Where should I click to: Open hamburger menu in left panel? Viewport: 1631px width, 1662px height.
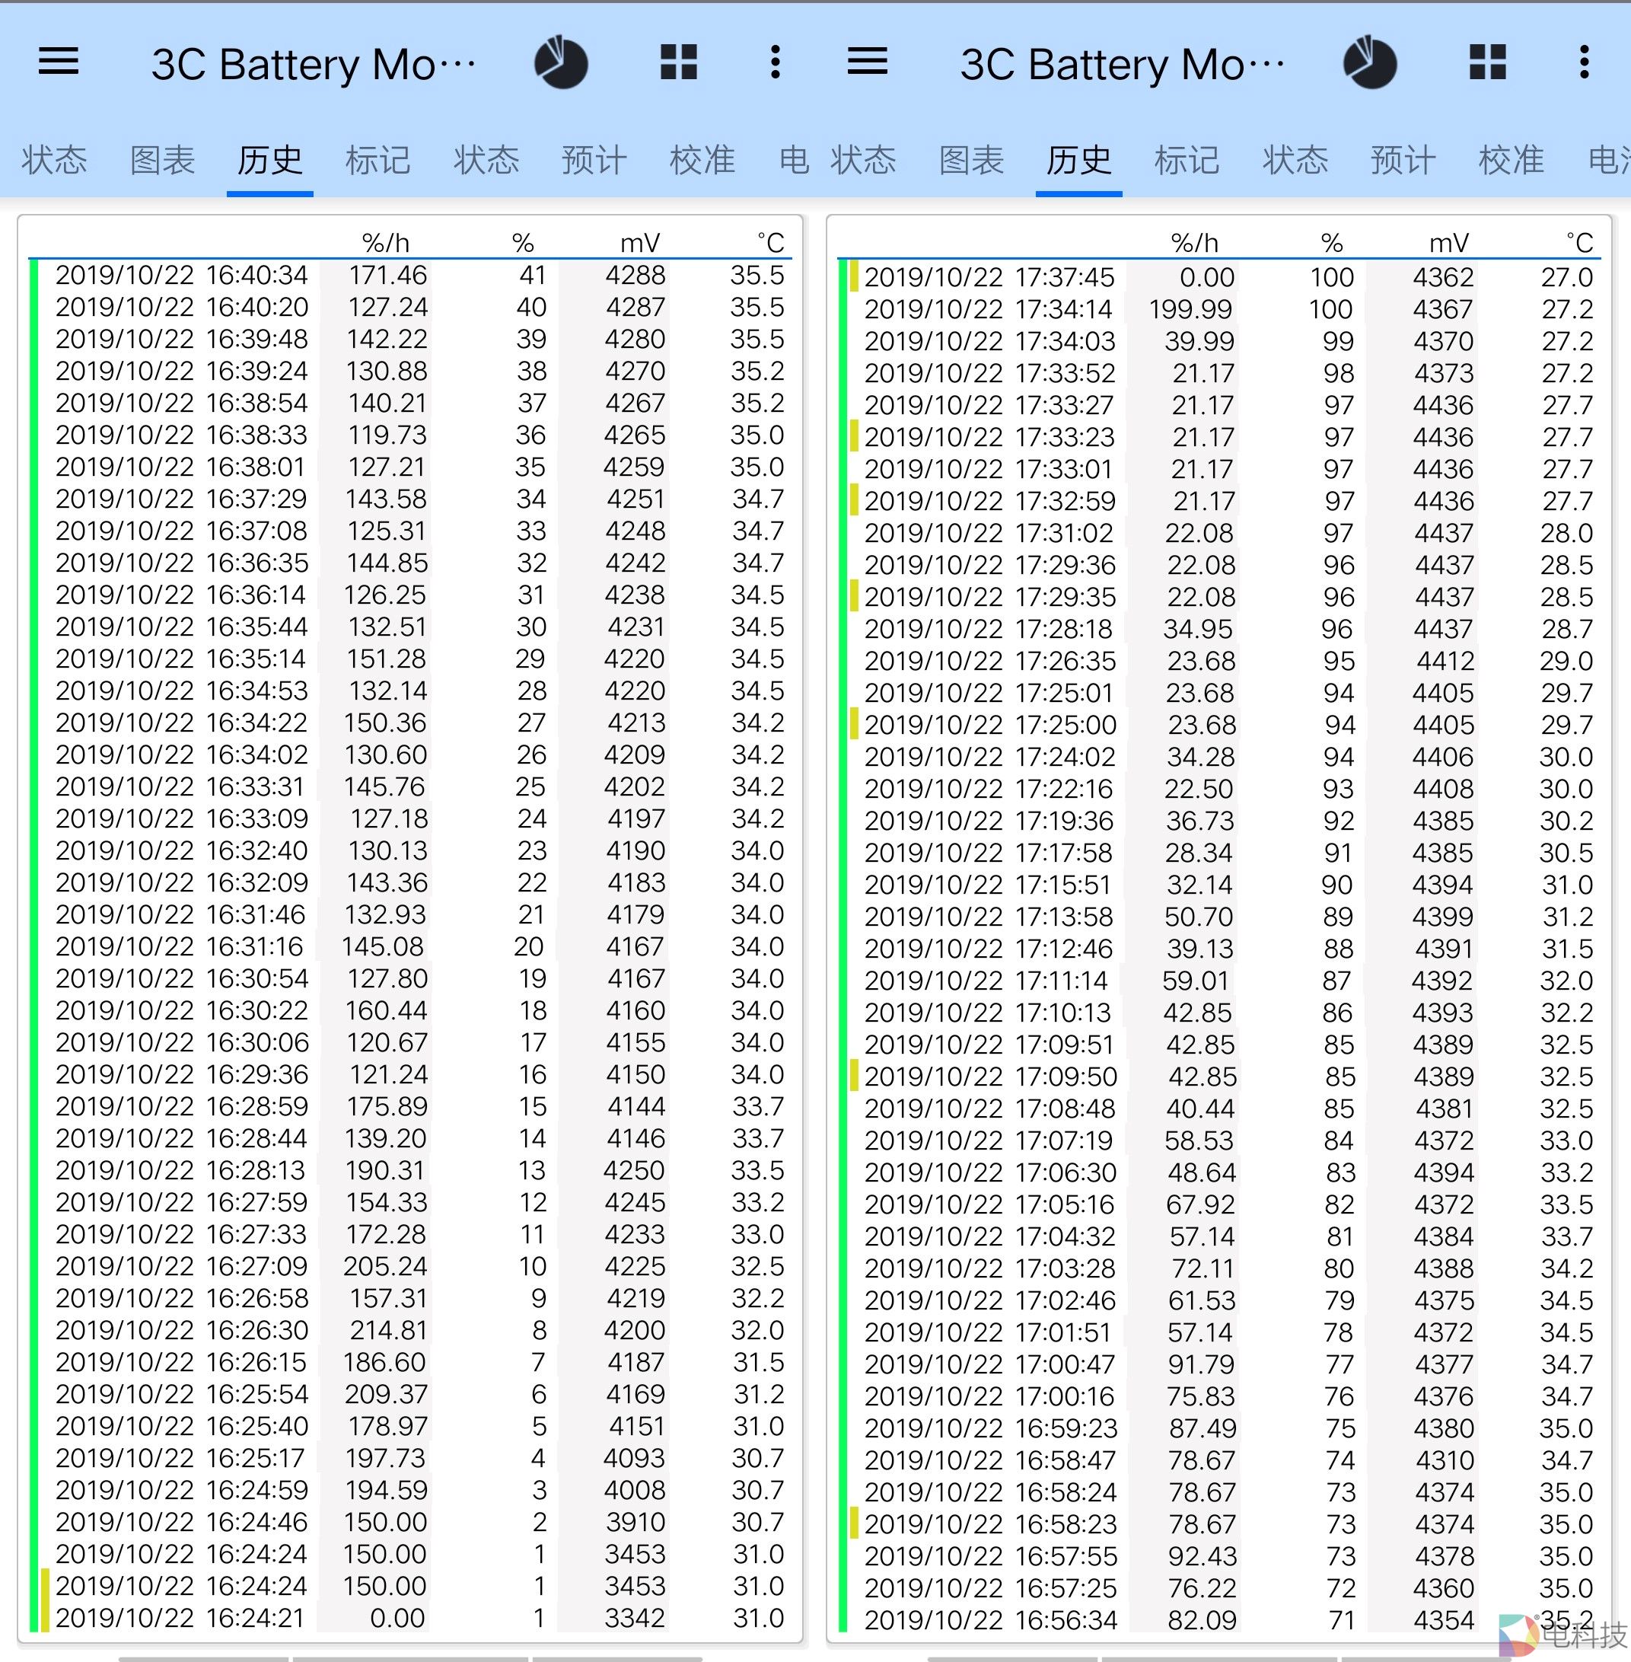pyautogui.click(x=59, y=62)
